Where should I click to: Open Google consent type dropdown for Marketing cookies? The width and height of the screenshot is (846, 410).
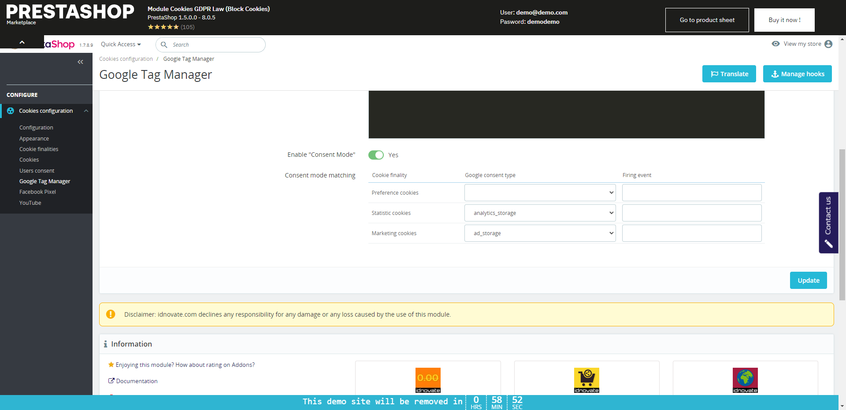tap(540, 233)
